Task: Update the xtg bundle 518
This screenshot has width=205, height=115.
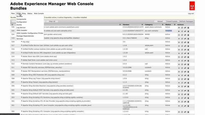Action: 185,42
